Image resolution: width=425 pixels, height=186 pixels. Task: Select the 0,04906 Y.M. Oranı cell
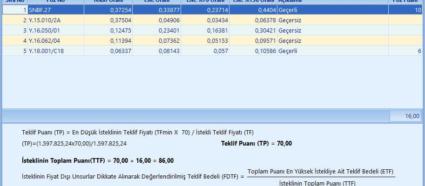(x=156, y=20)
